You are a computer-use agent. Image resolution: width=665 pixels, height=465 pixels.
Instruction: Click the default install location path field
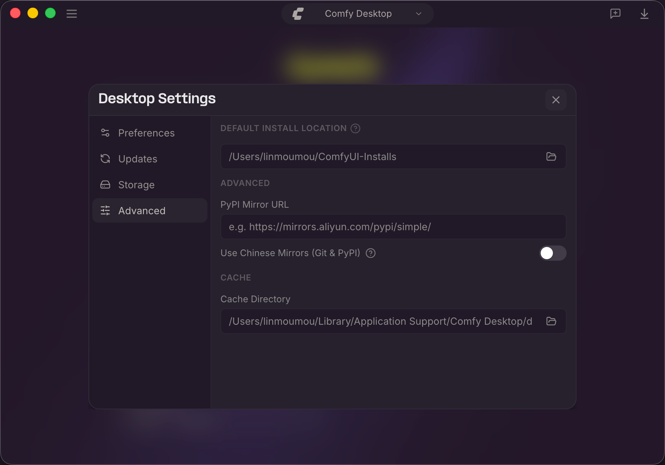(393, 157)
